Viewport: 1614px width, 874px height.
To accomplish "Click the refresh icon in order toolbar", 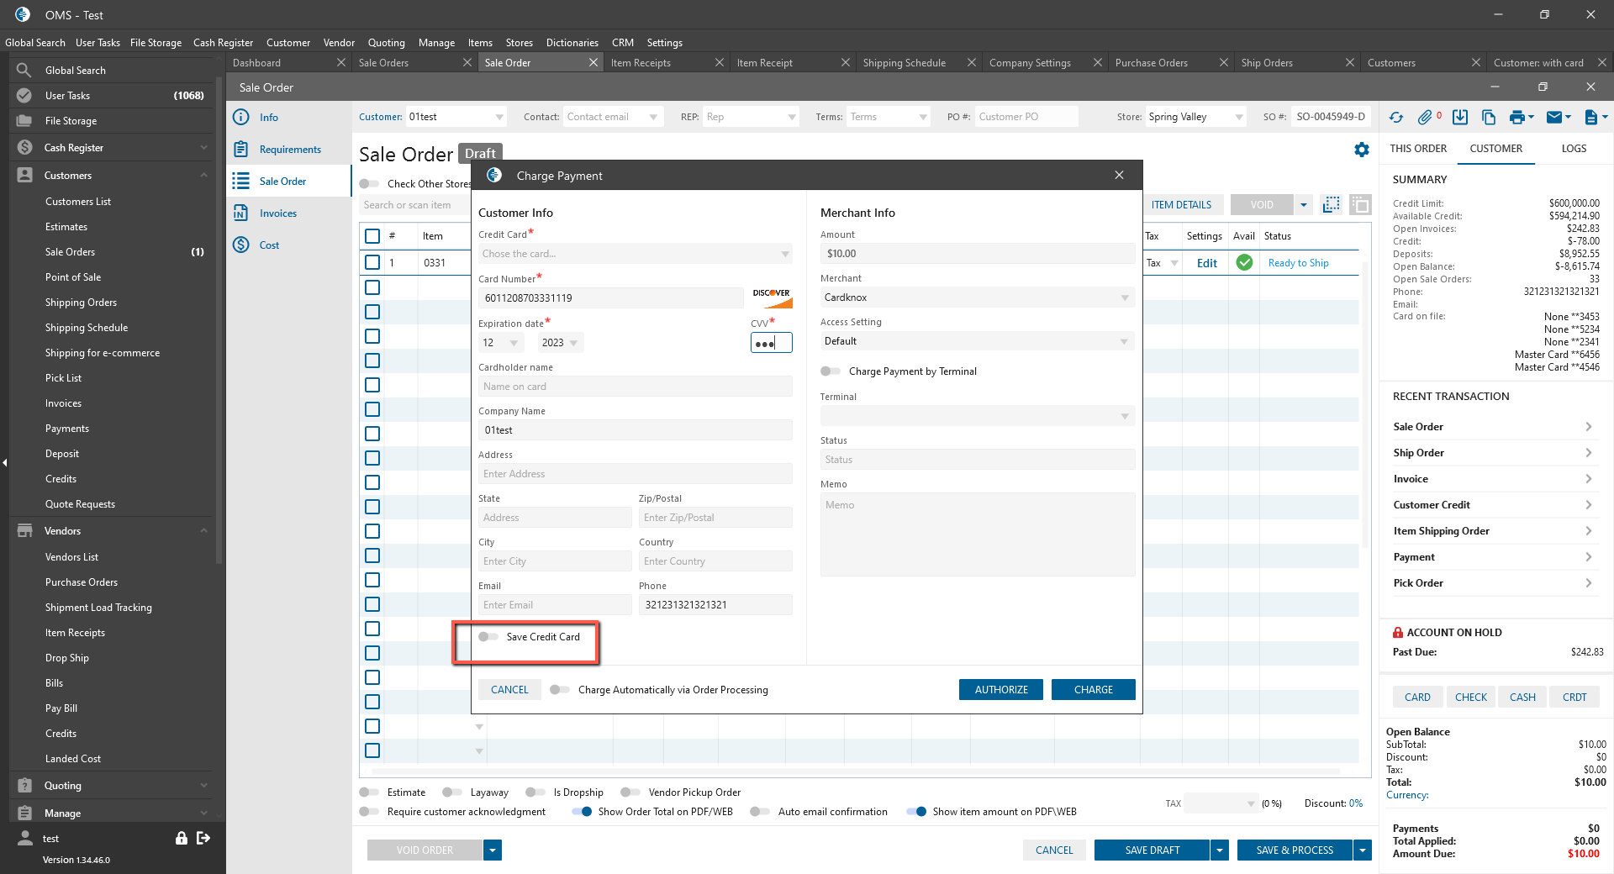I will pyautogui.click(x=1396, y=118).
